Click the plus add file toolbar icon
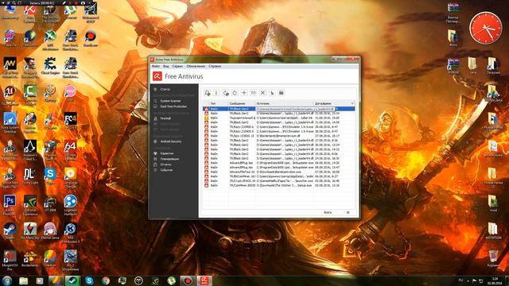Viewport: 509px width, 286px height. 244,93
